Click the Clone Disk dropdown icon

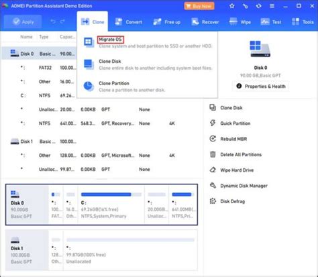(x=89, y=64)
